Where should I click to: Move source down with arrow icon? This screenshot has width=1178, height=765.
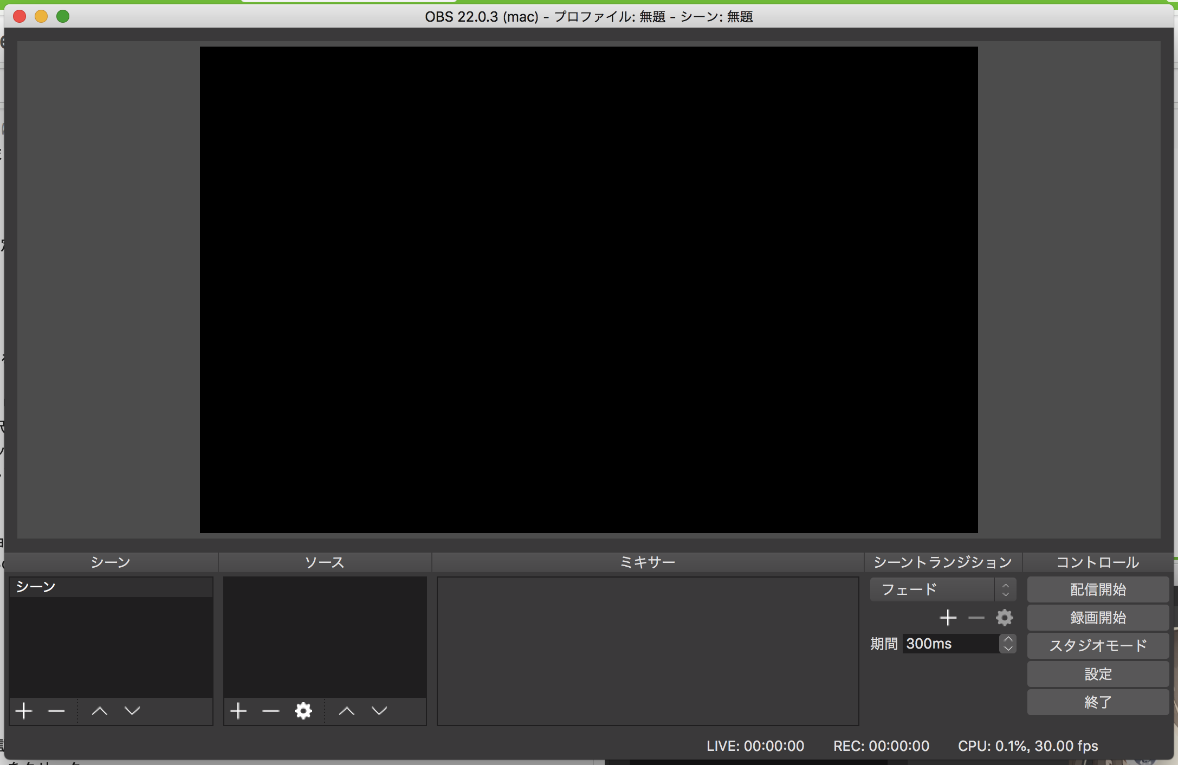tap(379, 711)
